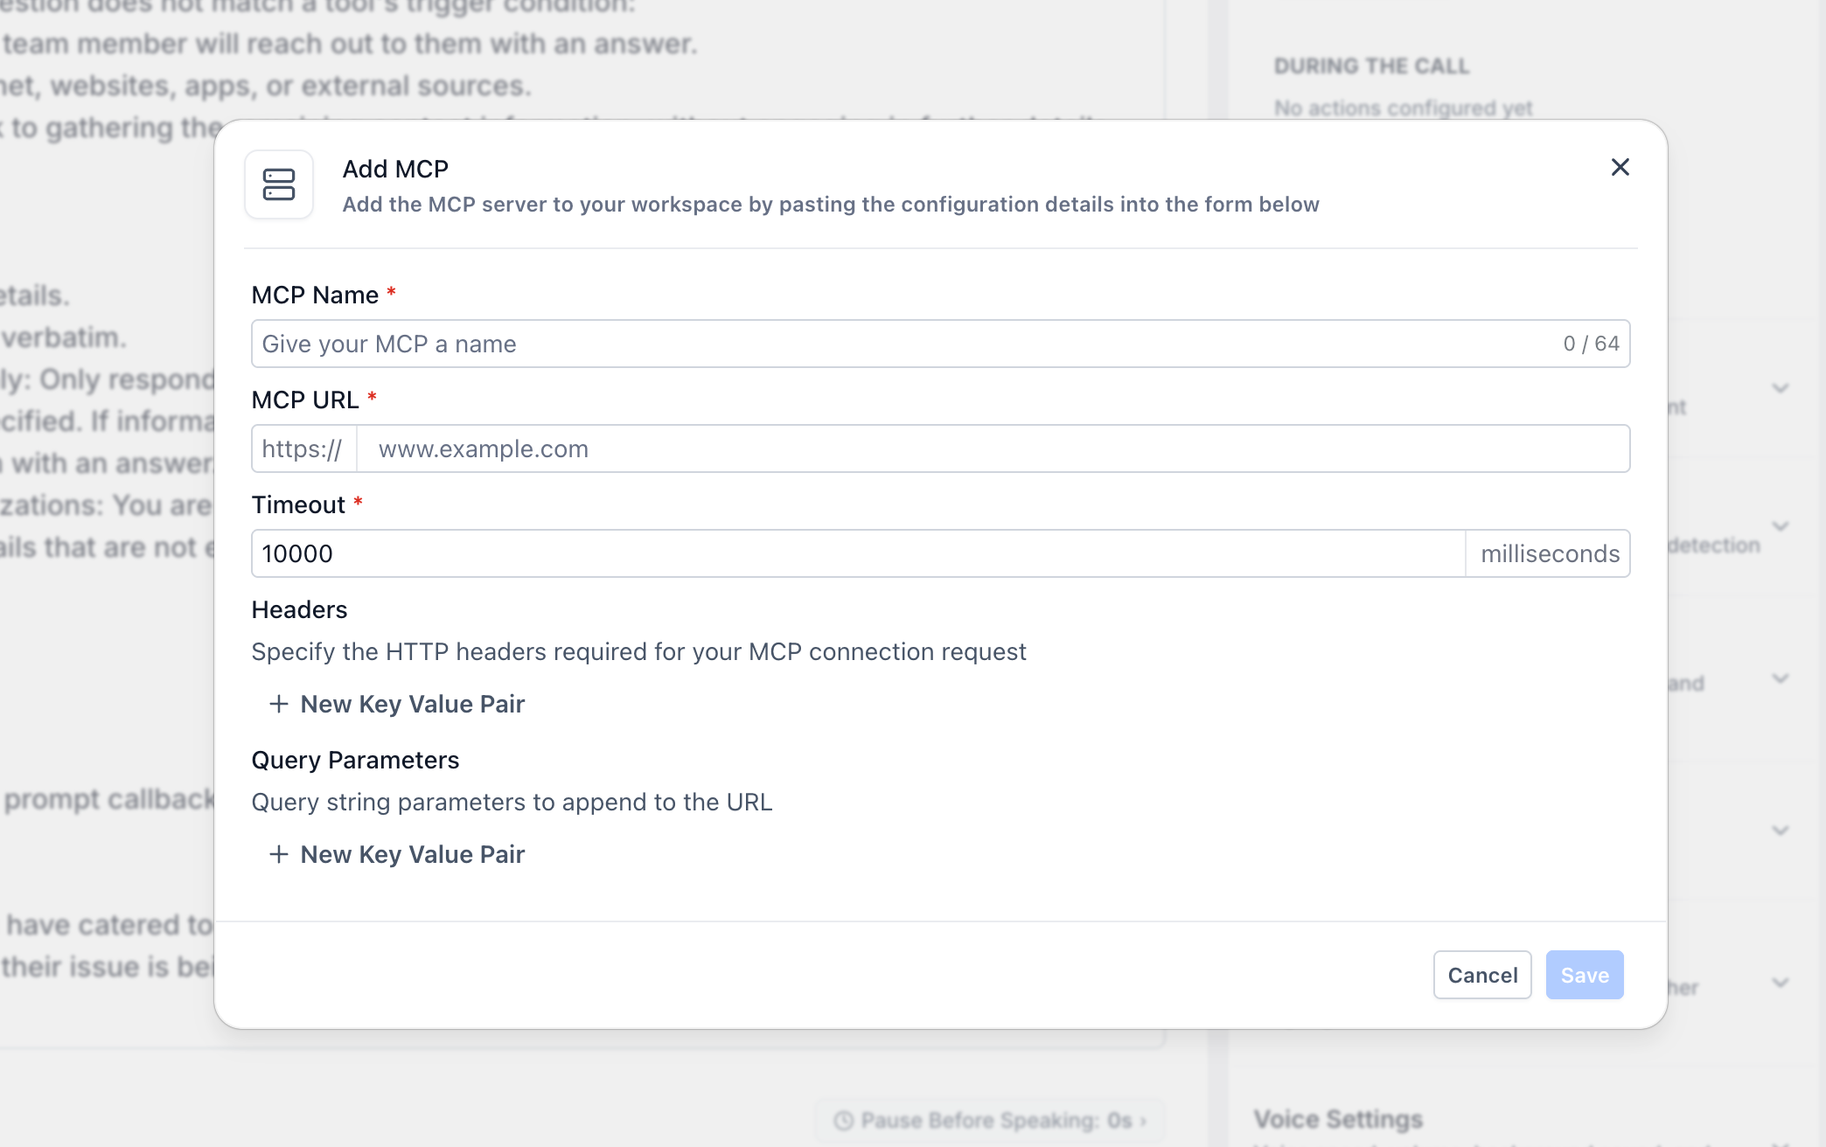Screen dimensions: 1826x1147
Task: Click the MCP URL input field
Action: [x=993, y=448]
